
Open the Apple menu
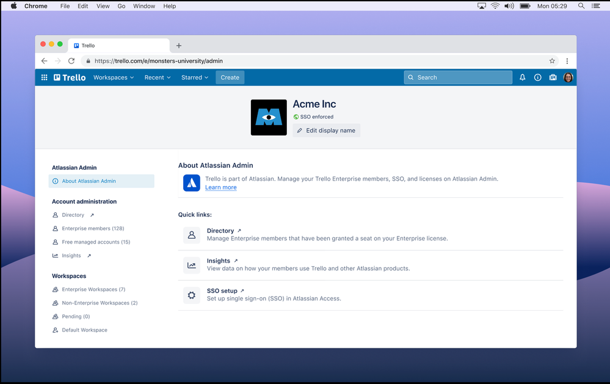(13, 5)
